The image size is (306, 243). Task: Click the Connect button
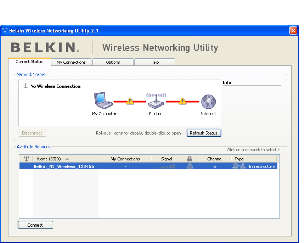[35, 225]
